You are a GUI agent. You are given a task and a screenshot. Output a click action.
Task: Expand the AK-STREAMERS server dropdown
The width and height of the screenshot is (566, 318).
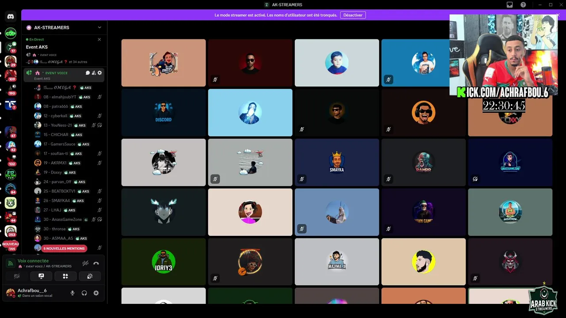click(x=99, y=27)
